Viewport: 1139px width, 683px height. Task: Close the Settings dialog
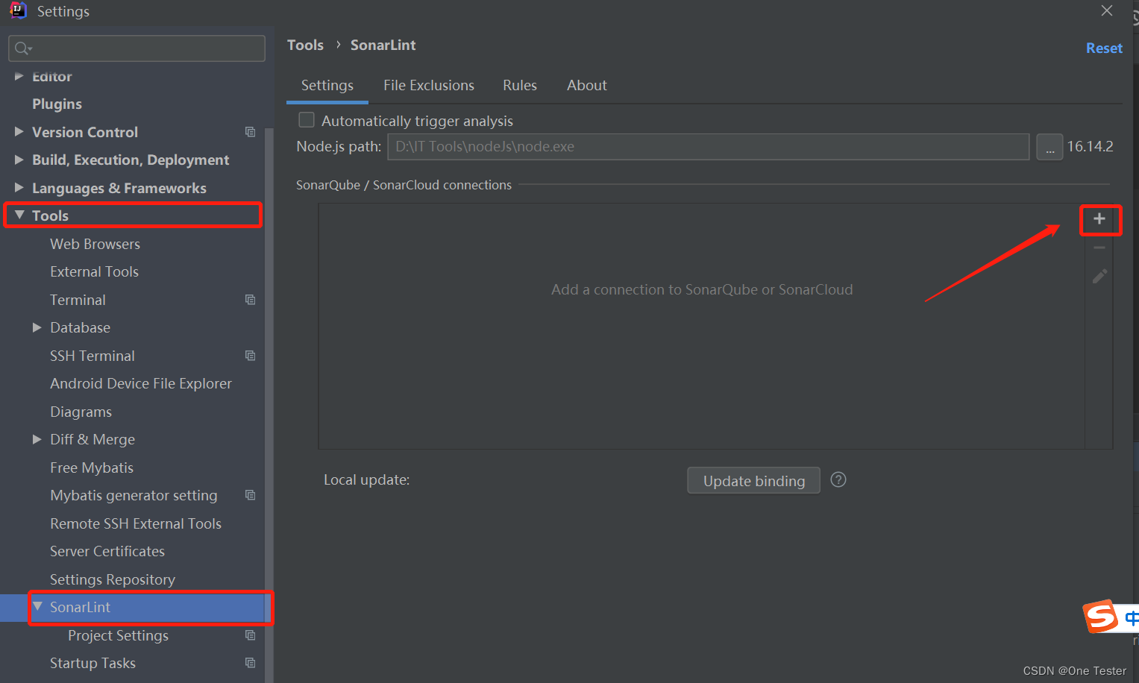coord(1107,10)
